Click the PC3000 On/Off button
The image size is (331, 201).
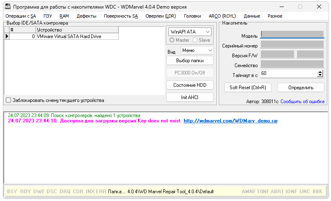[190, 73]
